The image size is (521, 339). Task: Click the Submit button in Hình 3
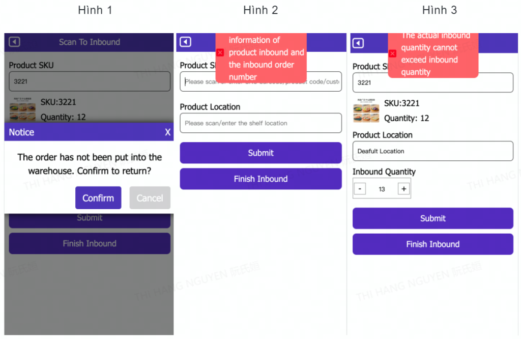coord(433,218)
